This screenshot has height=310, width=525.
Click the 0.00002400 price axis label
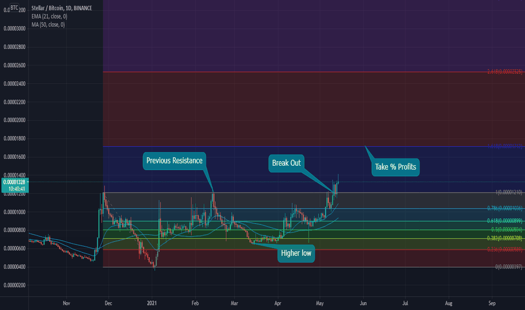click(15, 84)
